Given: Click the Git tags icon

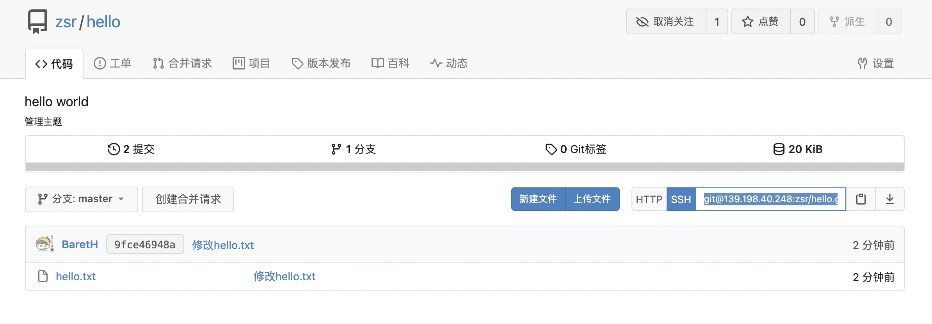Looking at the screenshot, I should pos(551,149).
